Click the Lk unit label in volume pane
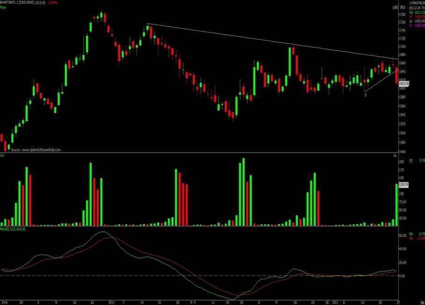This screenshot has width=425, height=305. pos(395,155)
